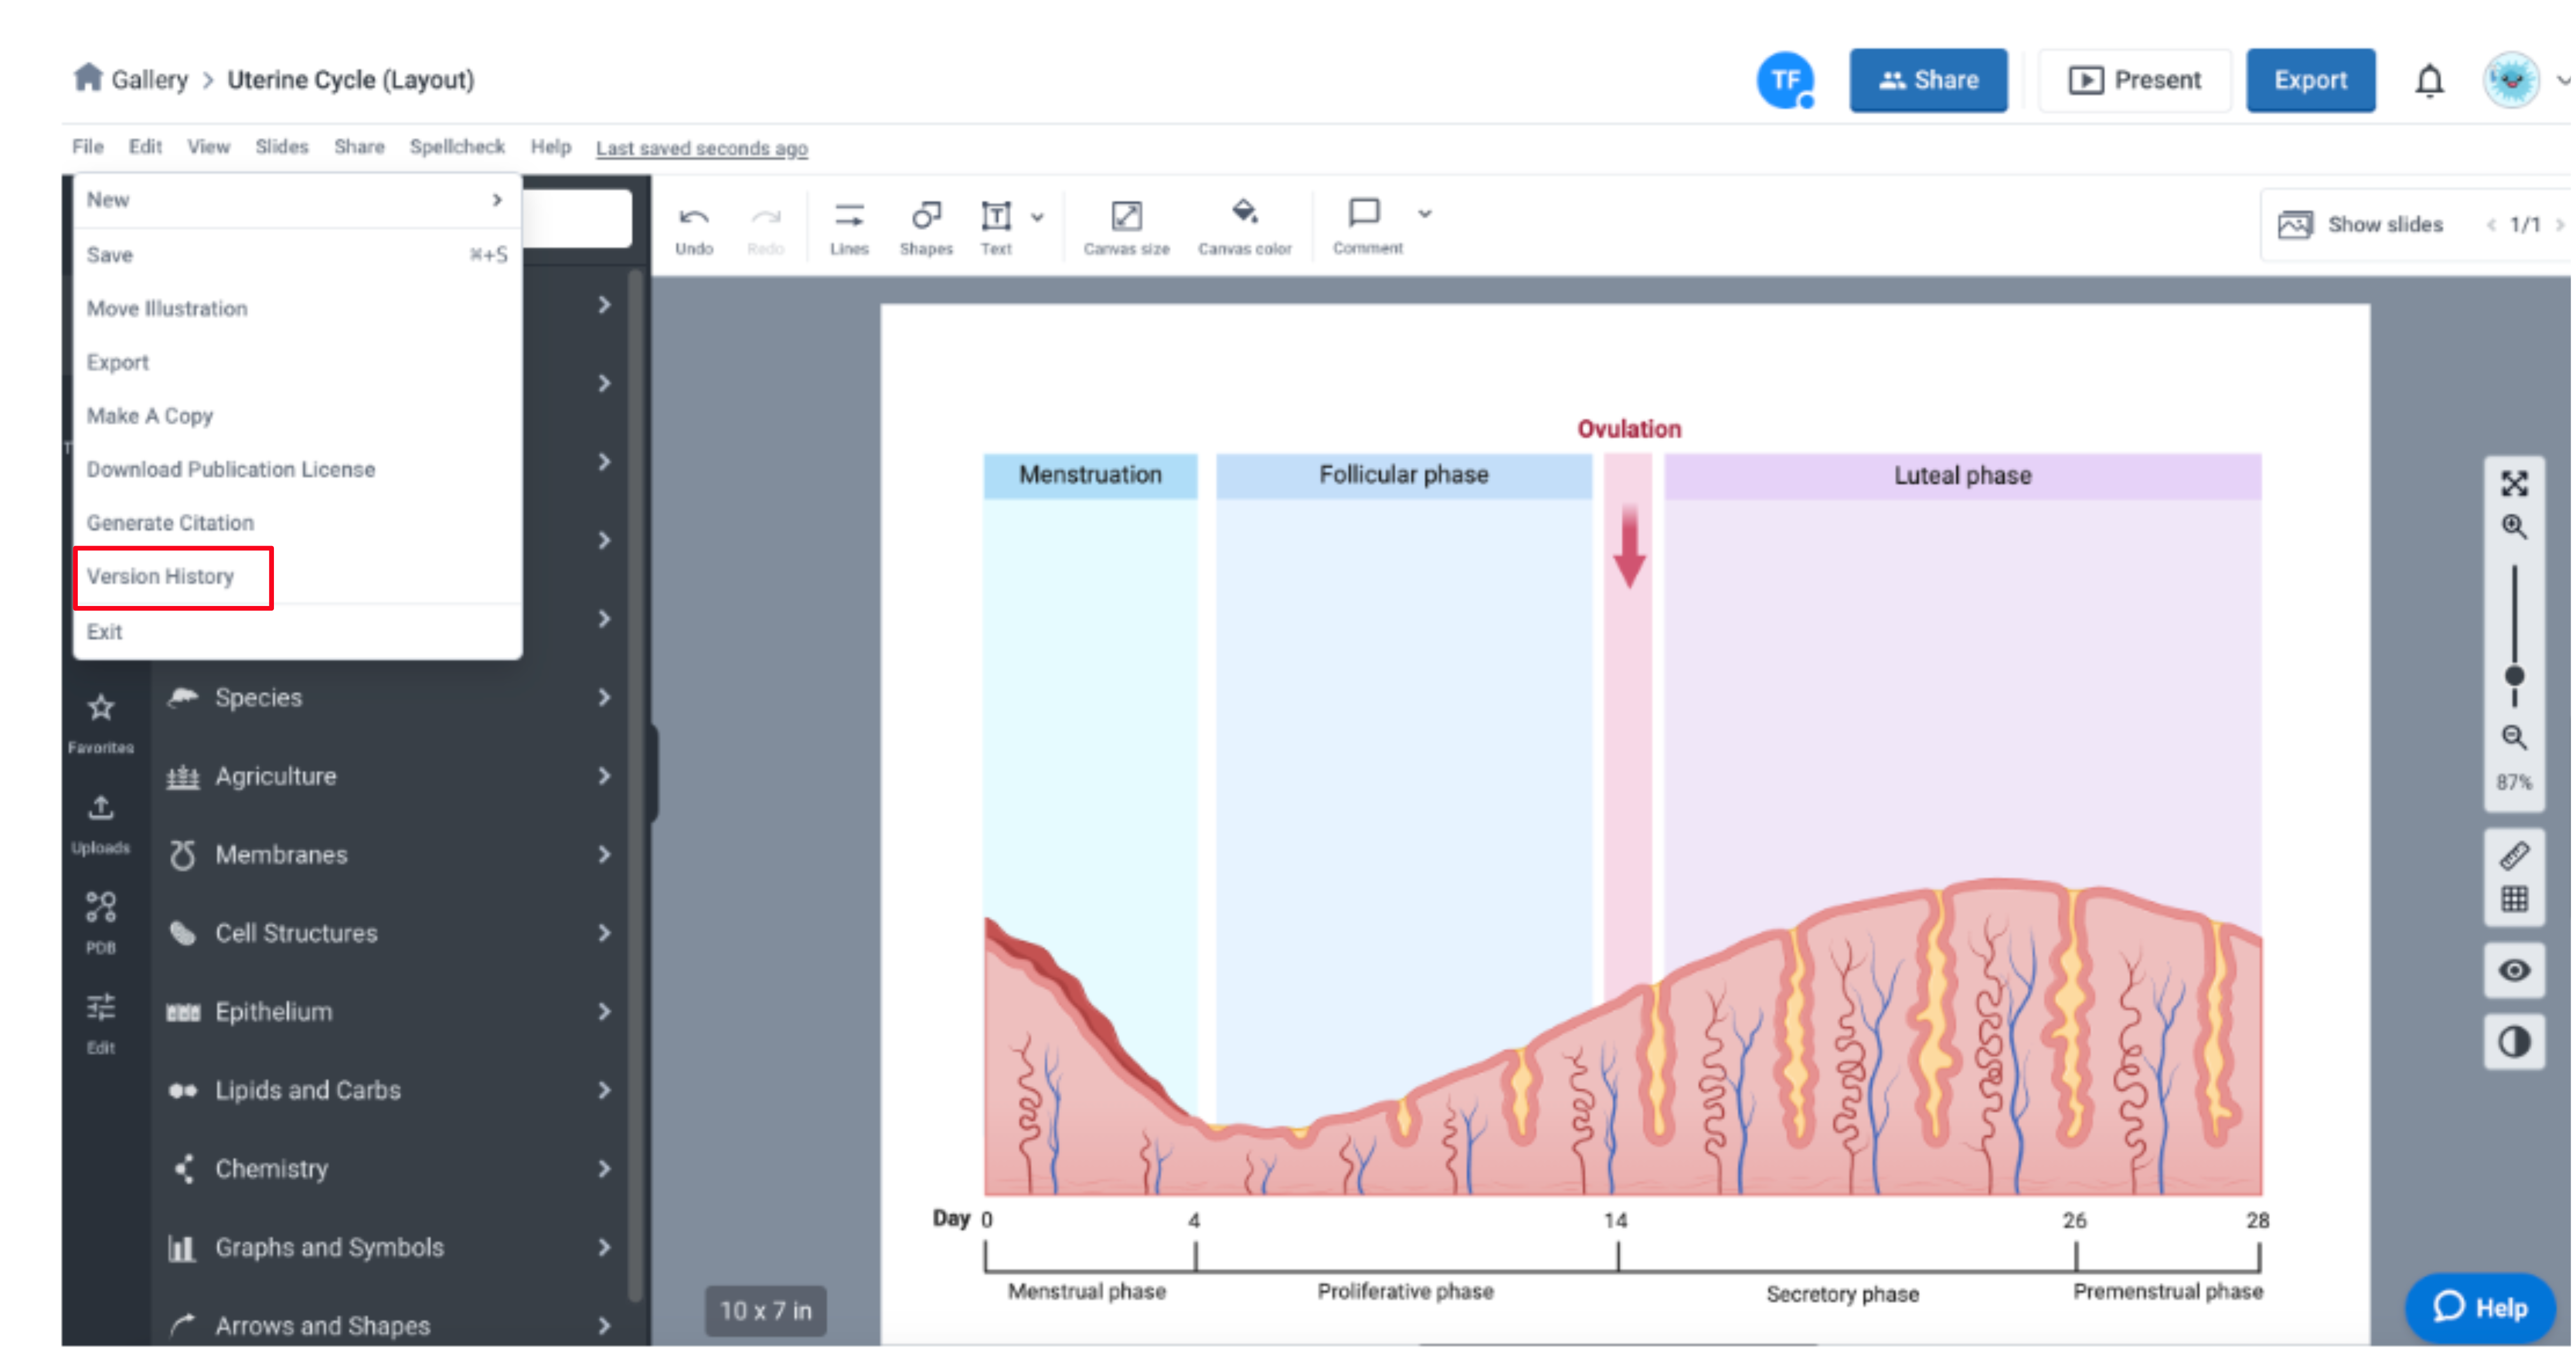2576x1360 pixels.
Task: Expand the Comment dropdown arrow
Action: [1424, 213]
